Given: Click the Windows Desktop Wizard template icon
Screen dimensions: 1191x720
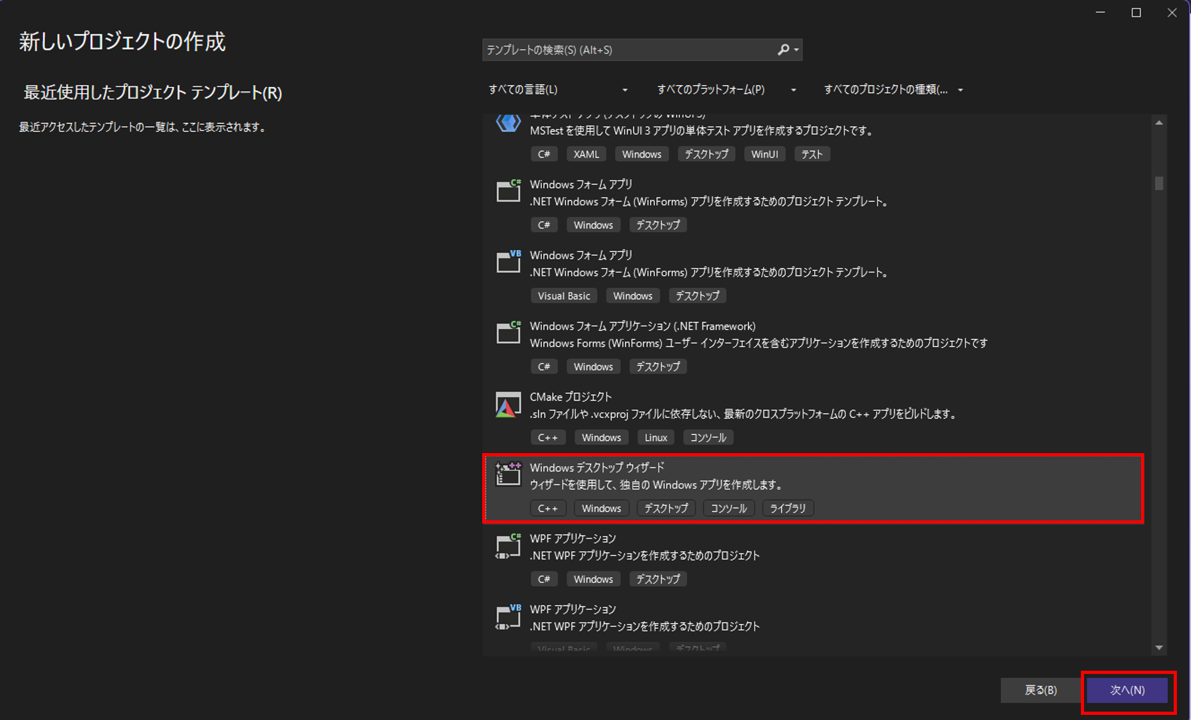Looking at the screenshot, I should (508, 474).
